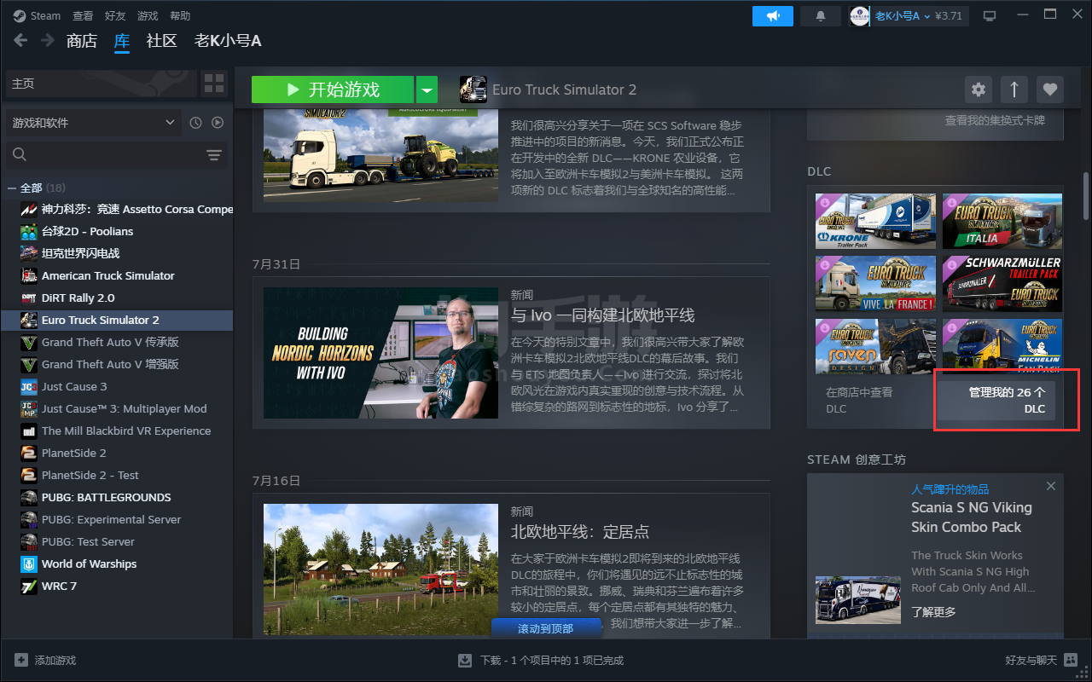
Task: Open the 游戏 menu
Action: tap(148, 16)
